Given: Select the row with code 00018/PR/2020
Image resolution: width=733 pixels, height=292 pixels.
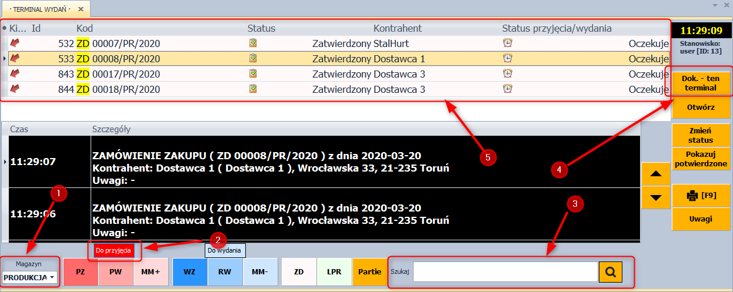Looking at the screenshot, I should [336, 89].
